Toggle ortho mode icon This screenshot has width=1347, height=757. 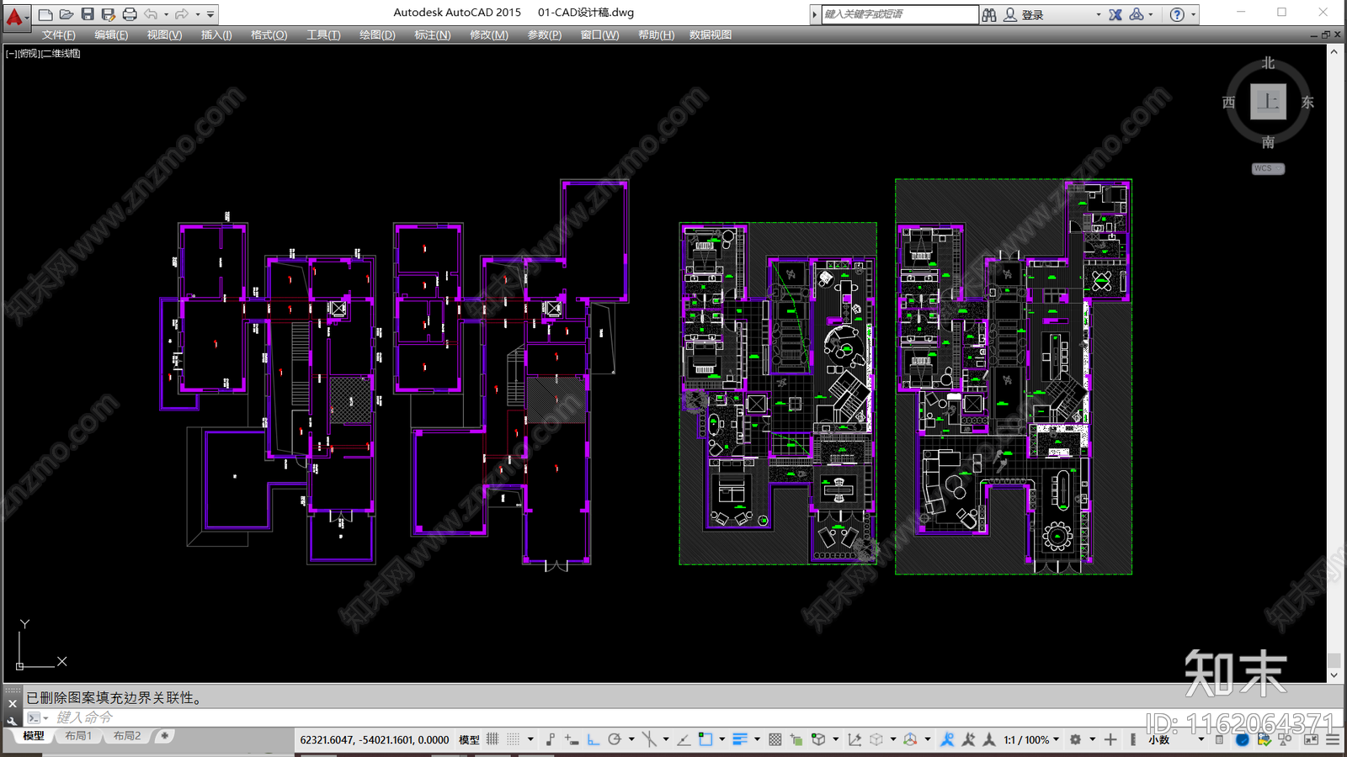click(x=594, y=739)
